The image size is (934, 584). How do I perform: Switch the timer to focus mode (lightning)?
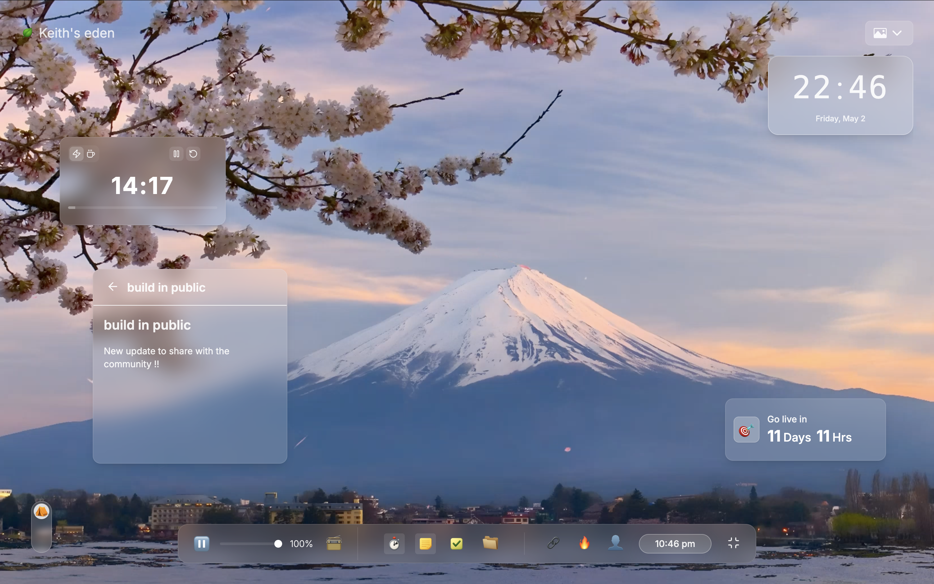click(77, 154)
